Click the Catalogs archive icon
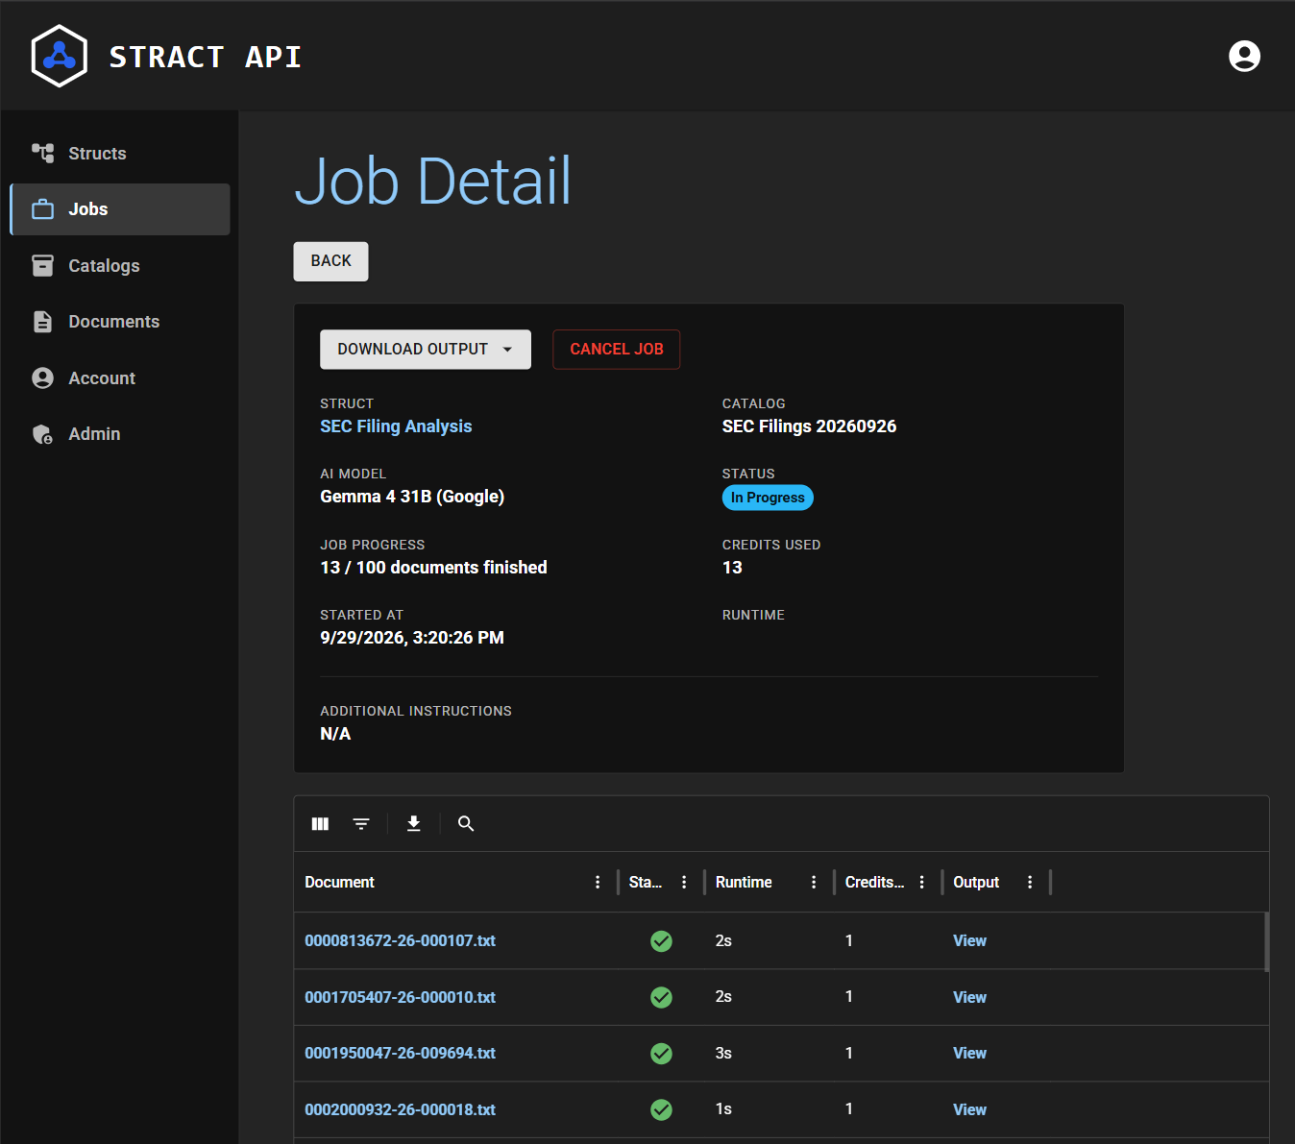Screen dimensions: 1295x1144 pos(42,265)
